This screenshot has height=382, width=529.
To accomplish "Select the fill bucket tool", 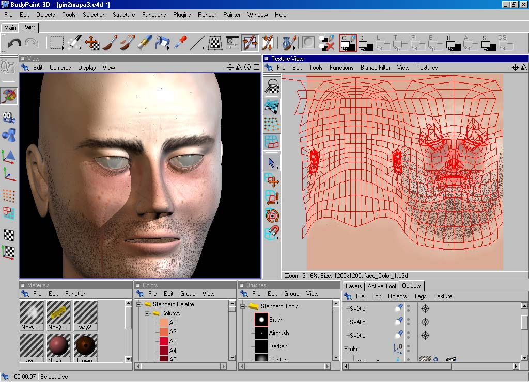I will 162,43.
